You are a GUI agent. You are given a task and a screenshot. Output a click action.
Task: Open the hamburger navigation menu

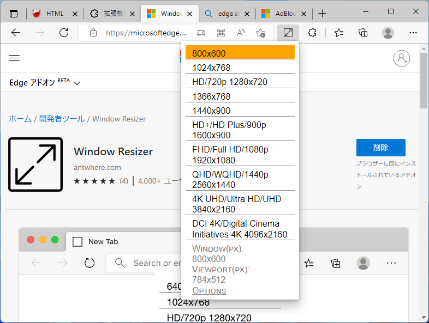click(14, 58)
